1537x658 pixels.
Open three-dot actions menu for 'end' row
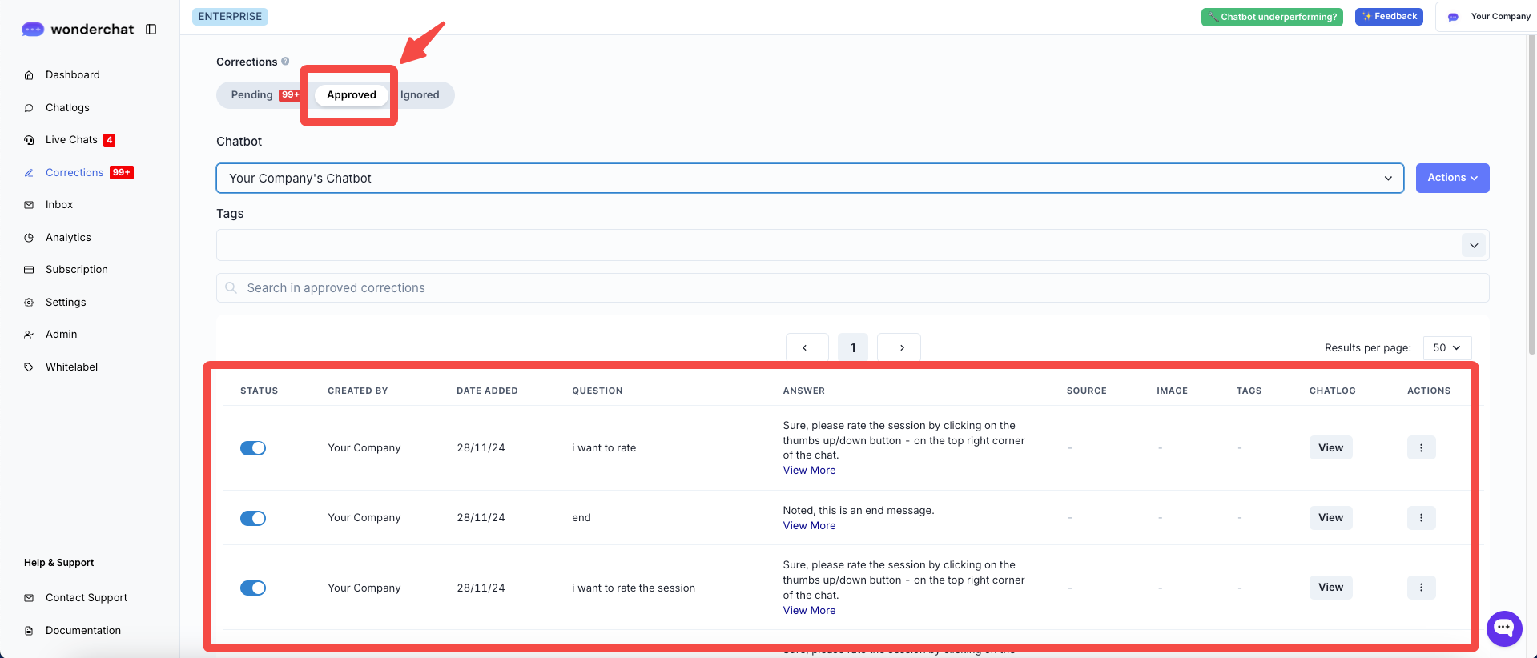pos(1421,518)
